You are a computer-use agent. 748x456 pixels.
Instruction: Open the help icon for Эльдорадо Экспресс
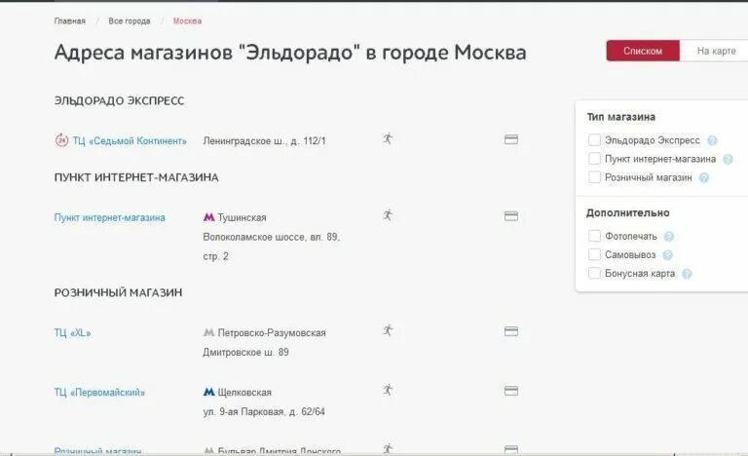click(x=712, y=140)
